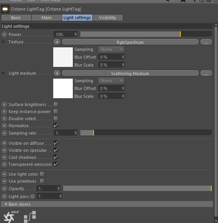Viewport: 218px width, 223px height.
Task: Click the Scattering Medium button
Action: (x=130, y=74)
